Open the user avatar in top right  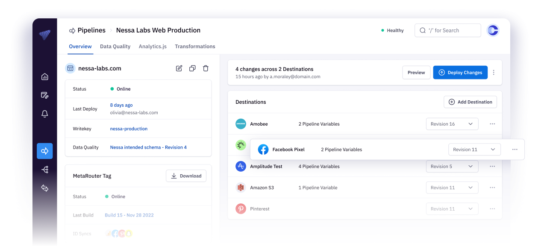pyautogui.click(x=493, y=30)
